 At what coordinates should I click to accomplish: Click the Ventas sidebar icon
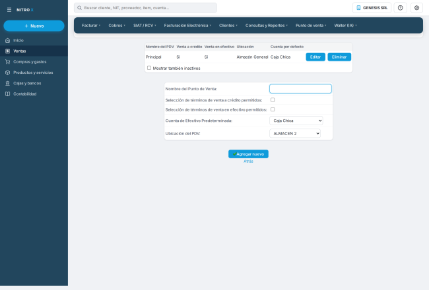coord(8,51)
